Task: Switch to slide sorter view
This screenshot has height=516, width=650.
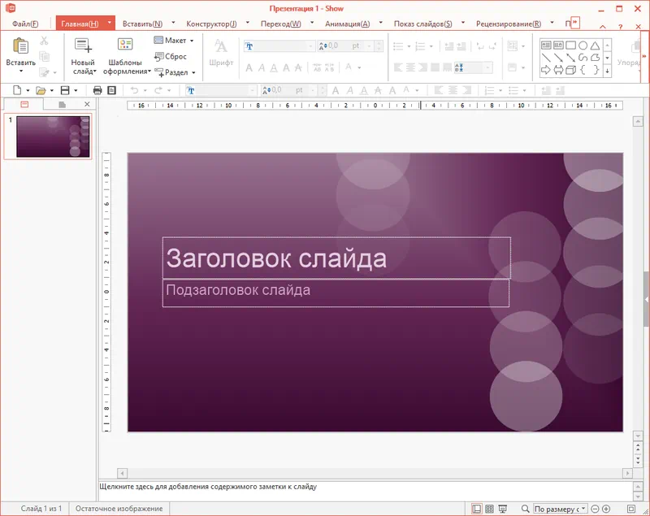Action: tap(490, 509)
